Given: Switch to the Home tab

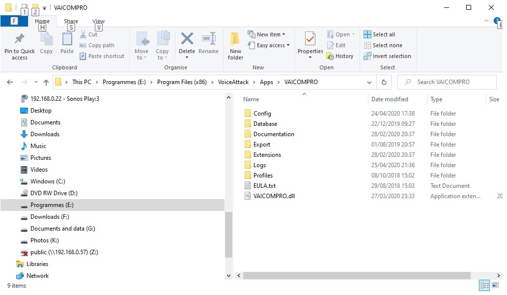Looking at the screenshot, I should (x=42, y=21).
